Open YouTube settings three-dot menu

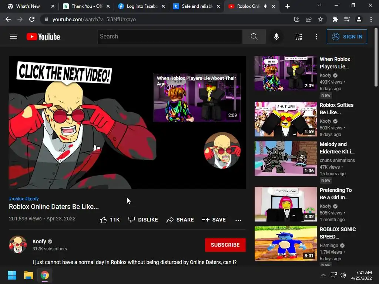(316, 37)
